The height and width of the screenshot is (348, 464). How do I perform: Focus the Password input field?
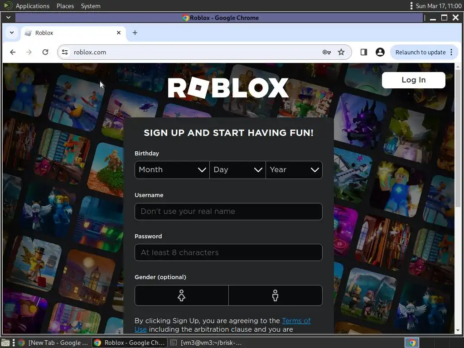click(x=228, y=252)
